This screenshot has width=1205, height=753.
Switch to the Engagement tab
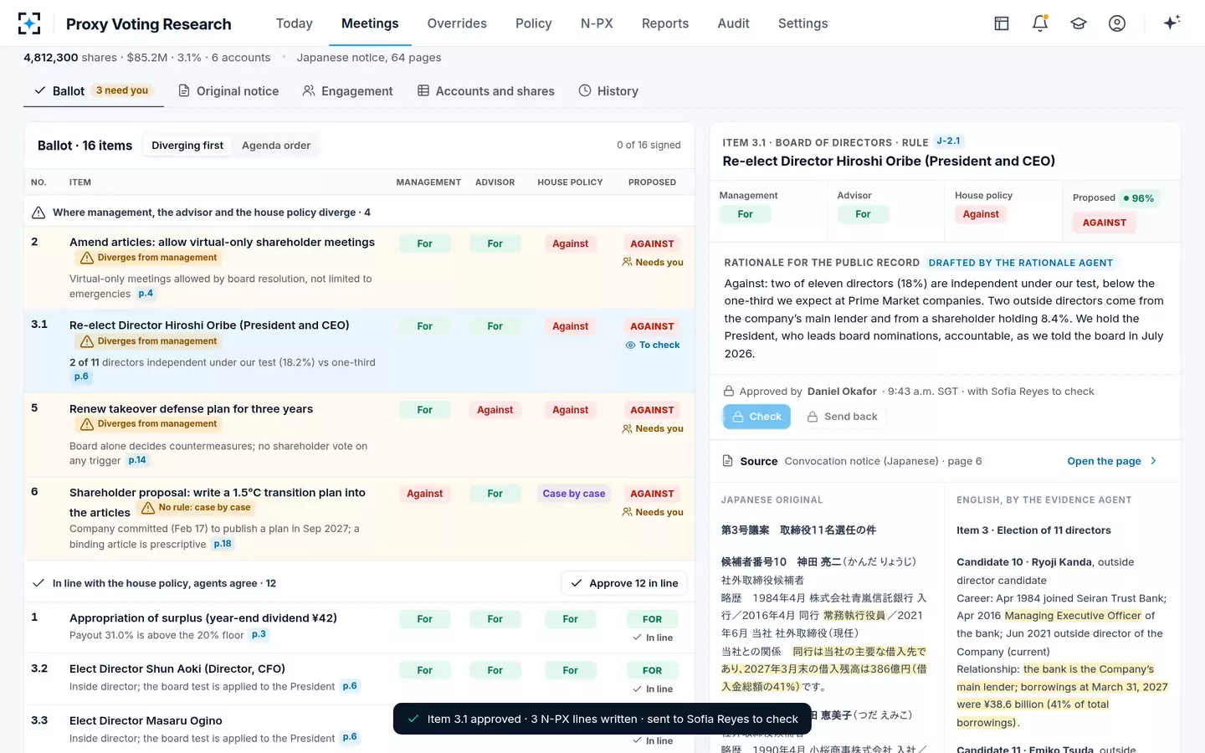[x=347, y=91]
